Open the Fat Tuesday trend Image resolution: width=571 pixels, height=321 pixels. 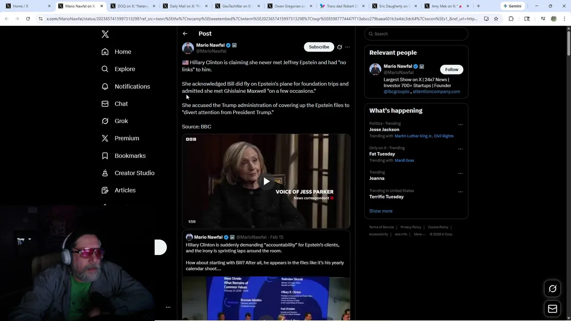coord(382,154)
